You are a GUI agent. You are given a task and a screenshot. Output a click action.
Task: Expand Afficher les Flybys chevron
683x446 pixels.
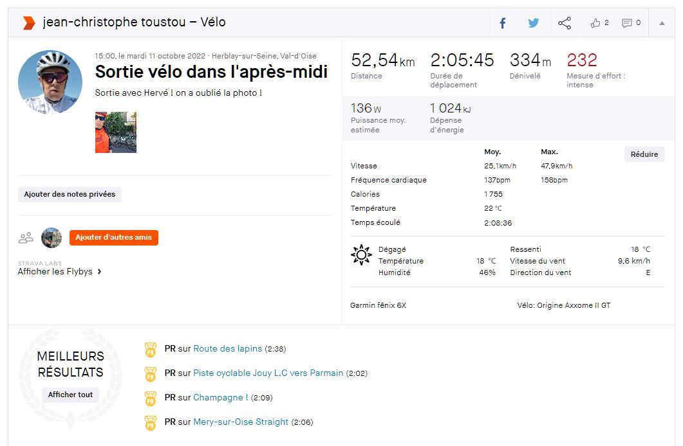pyautogui.click(x=100, y=272)
